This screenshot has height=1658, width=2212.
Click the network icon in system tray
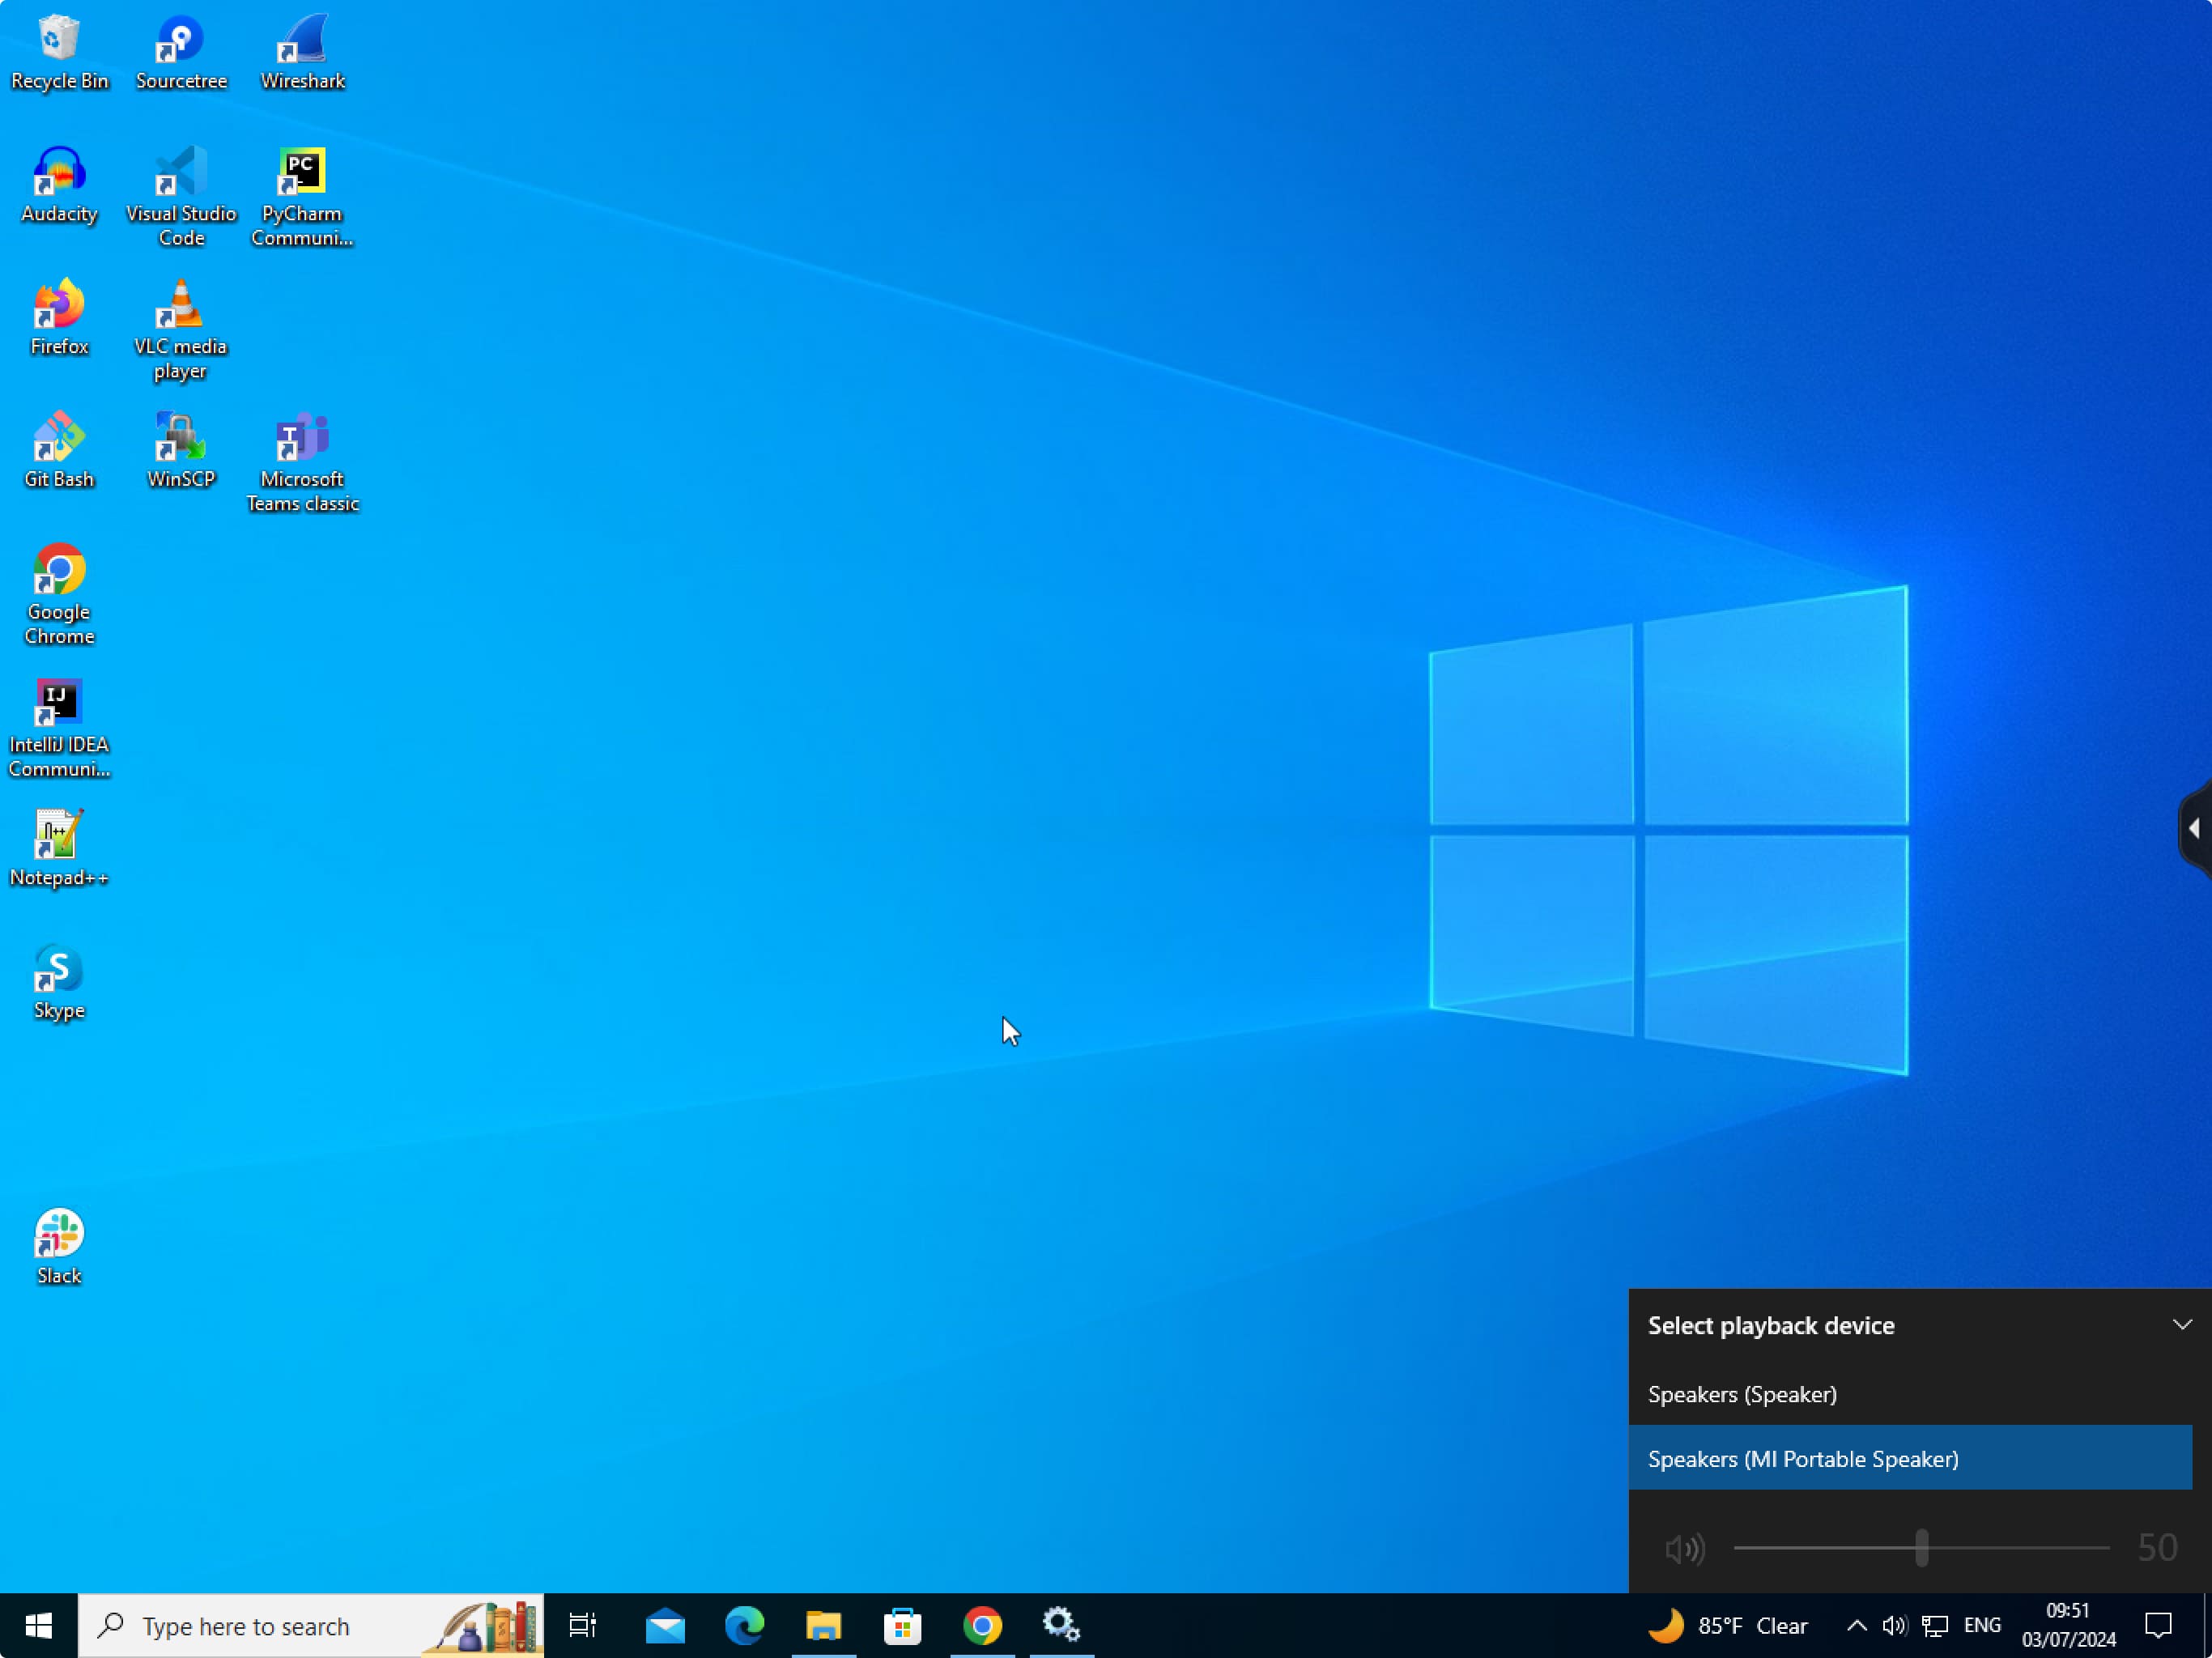pos(1935,1626)
